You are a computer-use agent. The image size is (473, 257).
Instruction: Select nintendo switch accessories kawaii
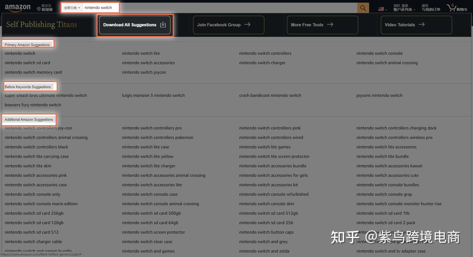(389, 166)
